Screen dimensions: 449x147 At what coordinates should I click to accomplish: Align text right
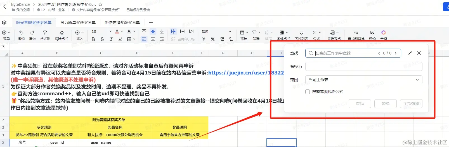162,39
